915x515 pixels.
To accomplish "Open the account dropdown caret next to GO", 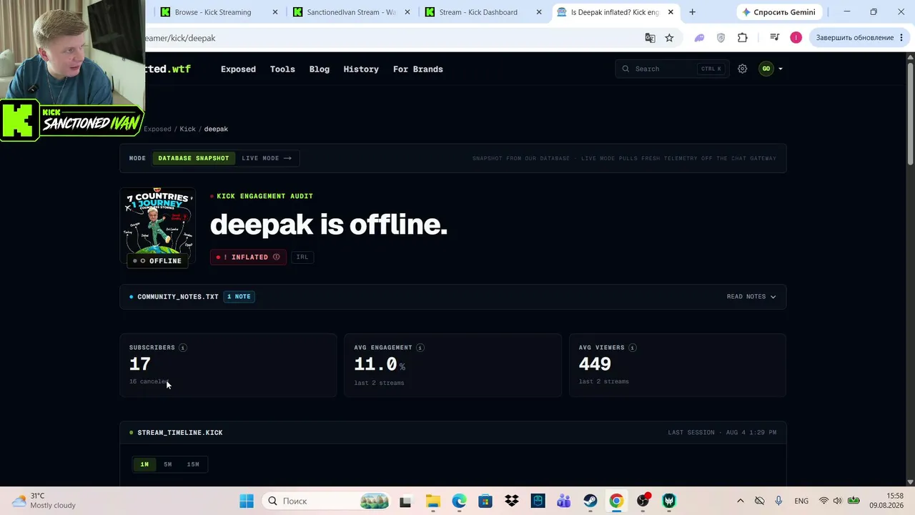I will 781,69.
